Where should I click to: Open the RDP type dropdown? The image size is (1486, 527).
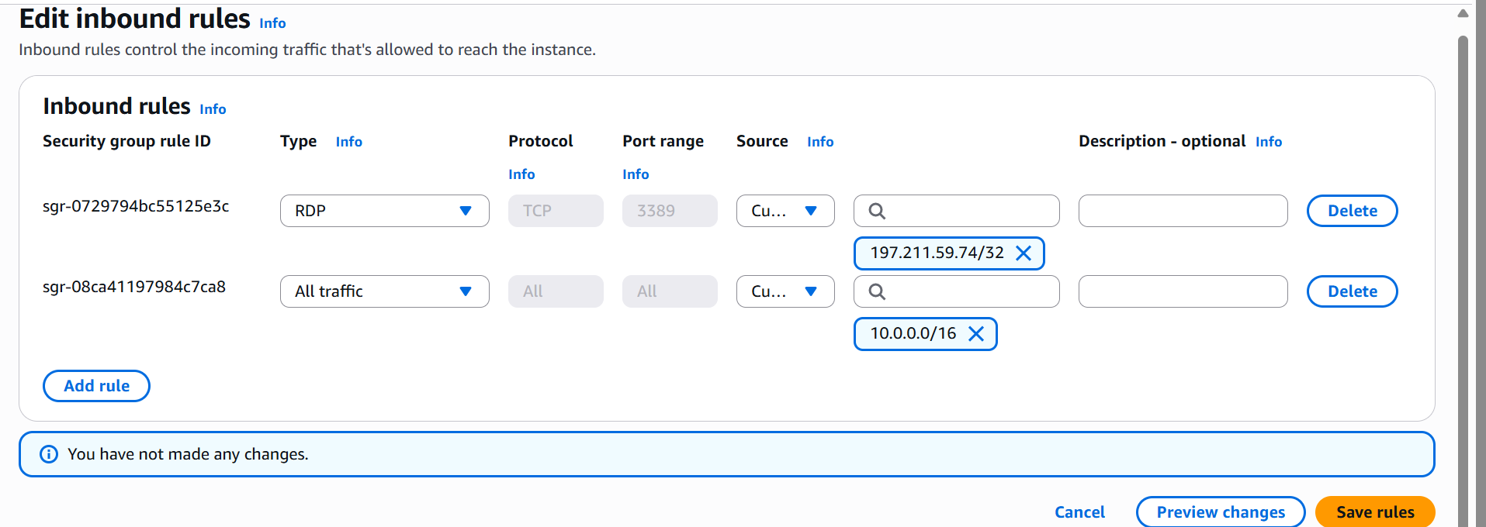[x=384, y=211]
